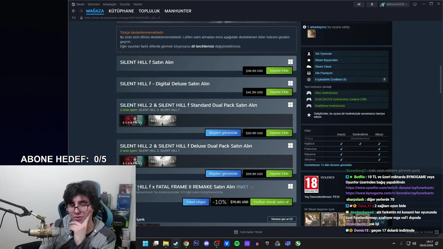
Task: Open Windows Start menu
Action: (x=145, y=243)
